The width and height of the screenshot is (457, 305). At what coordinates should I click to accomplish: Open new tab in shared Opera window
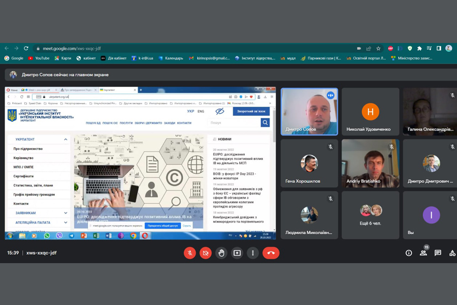[x=141, y=90]
